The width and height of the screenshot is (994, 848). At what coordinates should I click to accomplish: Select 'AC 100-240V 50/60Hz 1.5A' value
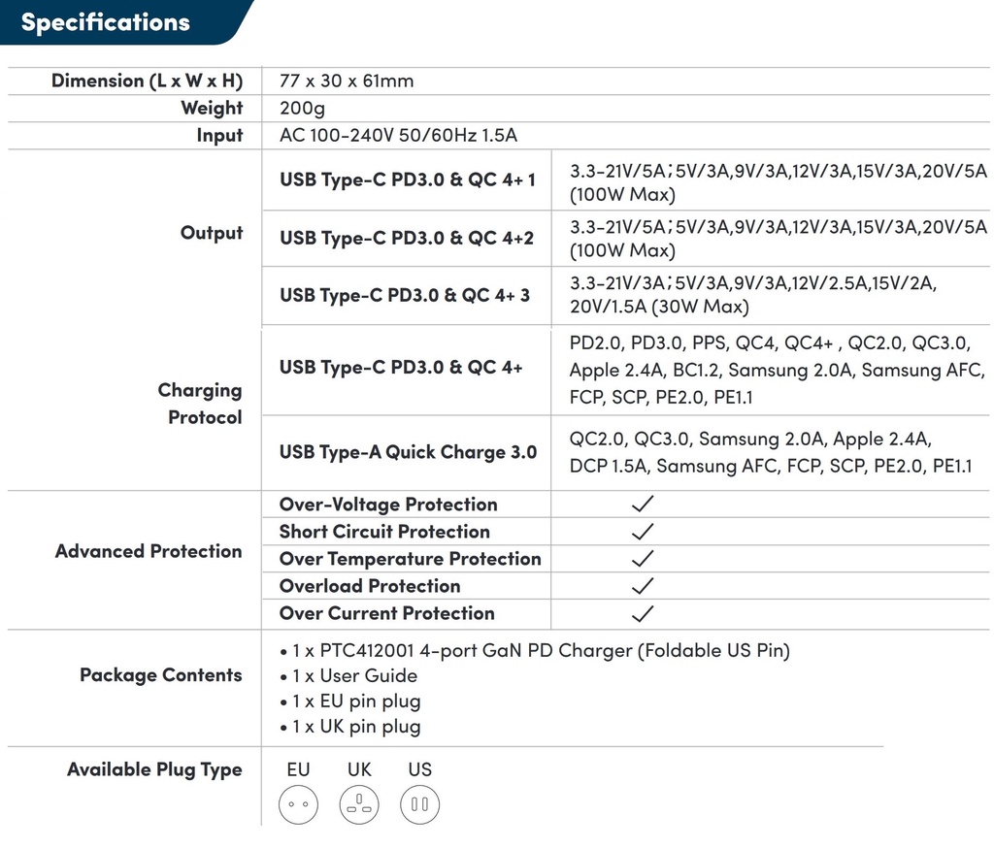(398, 135)
